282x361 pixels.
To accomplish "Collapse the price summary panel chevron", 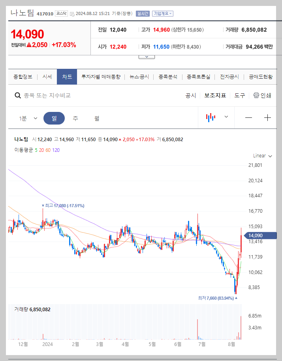I will [x=147, y=56].
